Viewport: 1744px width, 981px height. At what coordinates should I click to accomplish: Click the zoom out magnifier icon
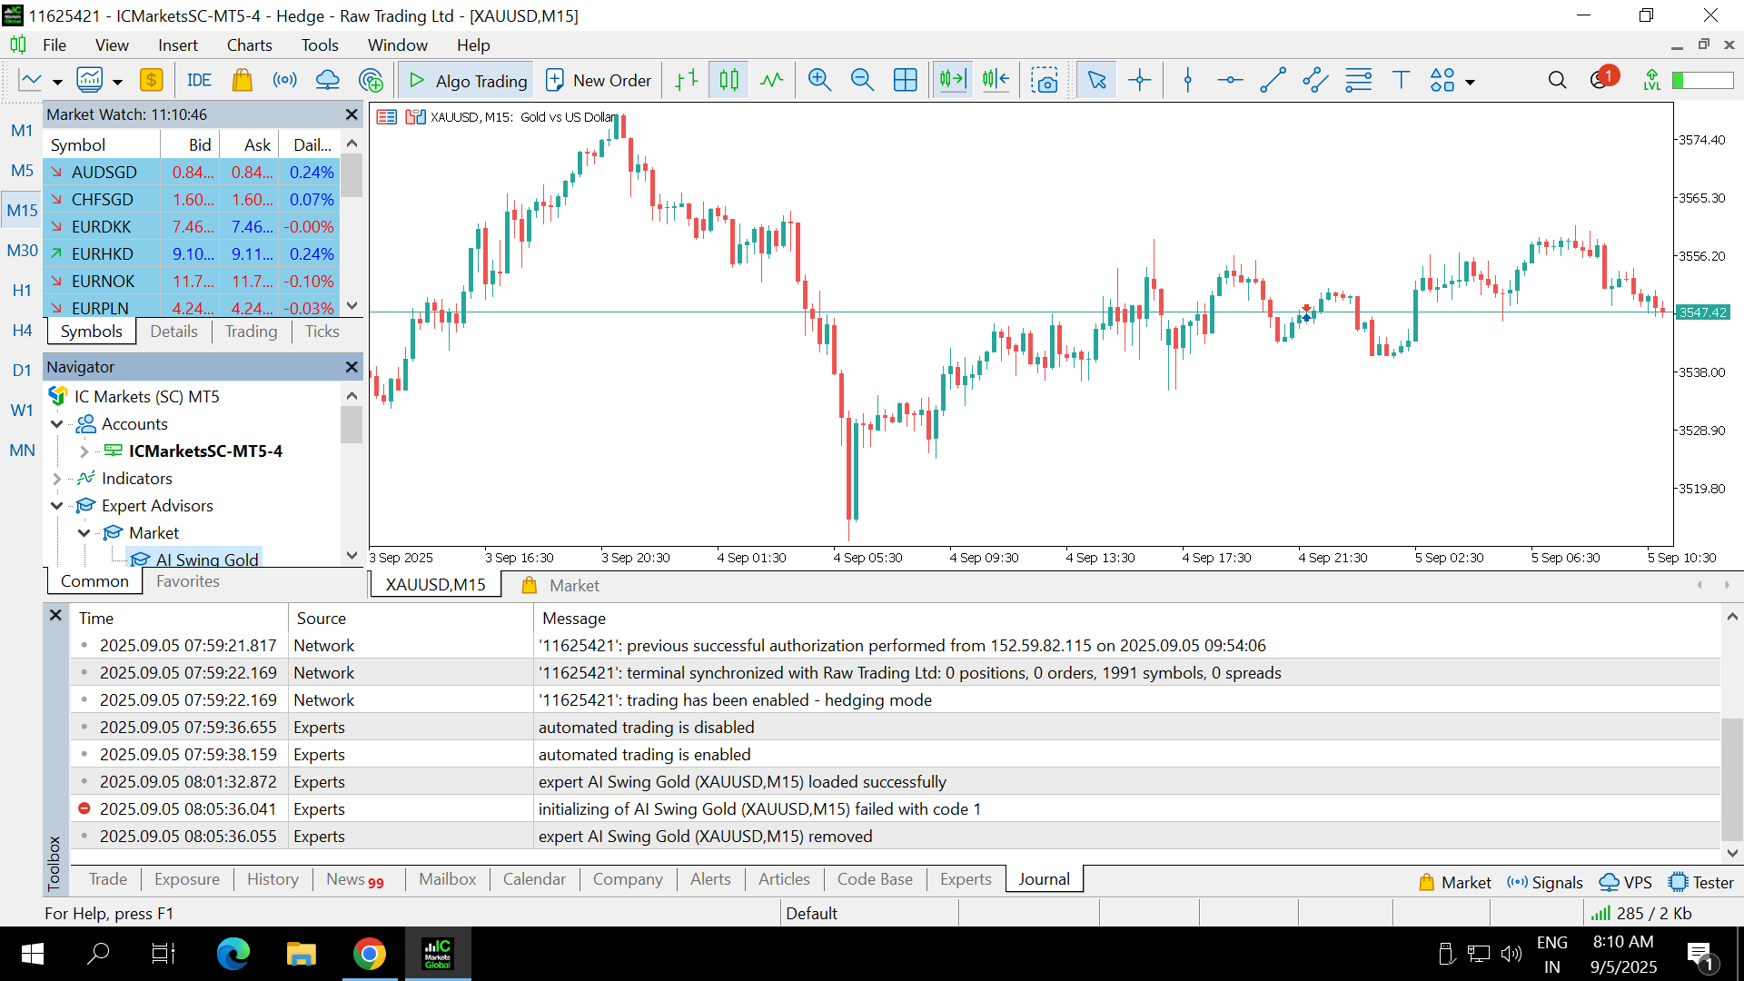[x=862, y=80]
